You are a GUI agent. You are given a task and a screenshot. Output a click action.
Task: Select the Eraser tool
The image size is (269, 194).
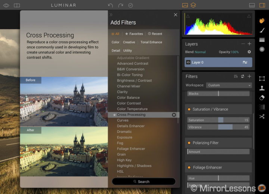pos(262,98)
